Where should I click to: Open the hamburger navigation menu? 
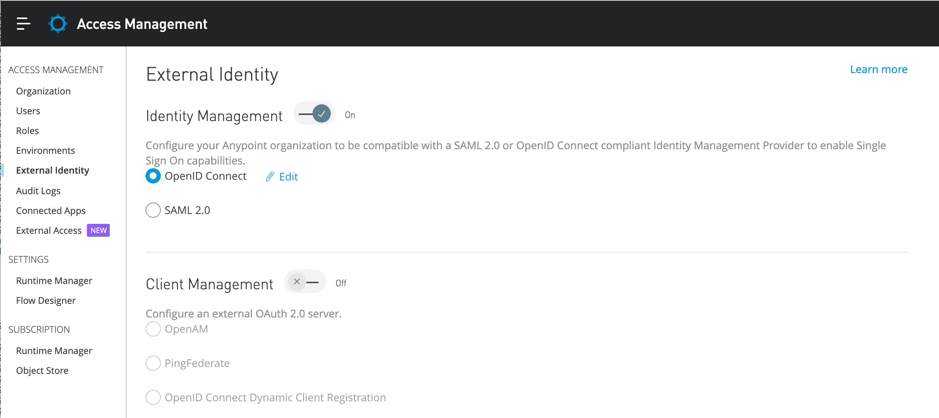24,24
